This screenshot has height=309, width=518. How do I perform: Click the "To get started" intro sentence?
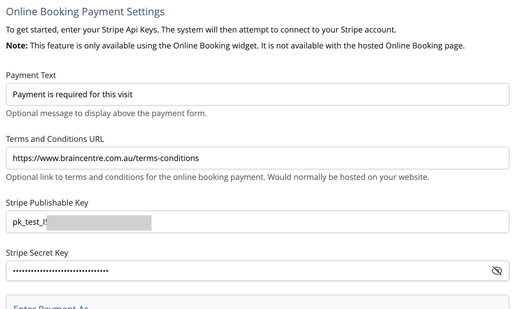[x=201, y=30]
